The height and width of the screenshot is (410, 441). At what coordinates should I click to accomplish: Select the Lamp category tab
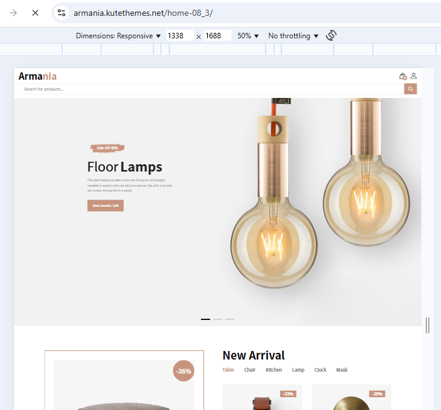tap(298, 370)
